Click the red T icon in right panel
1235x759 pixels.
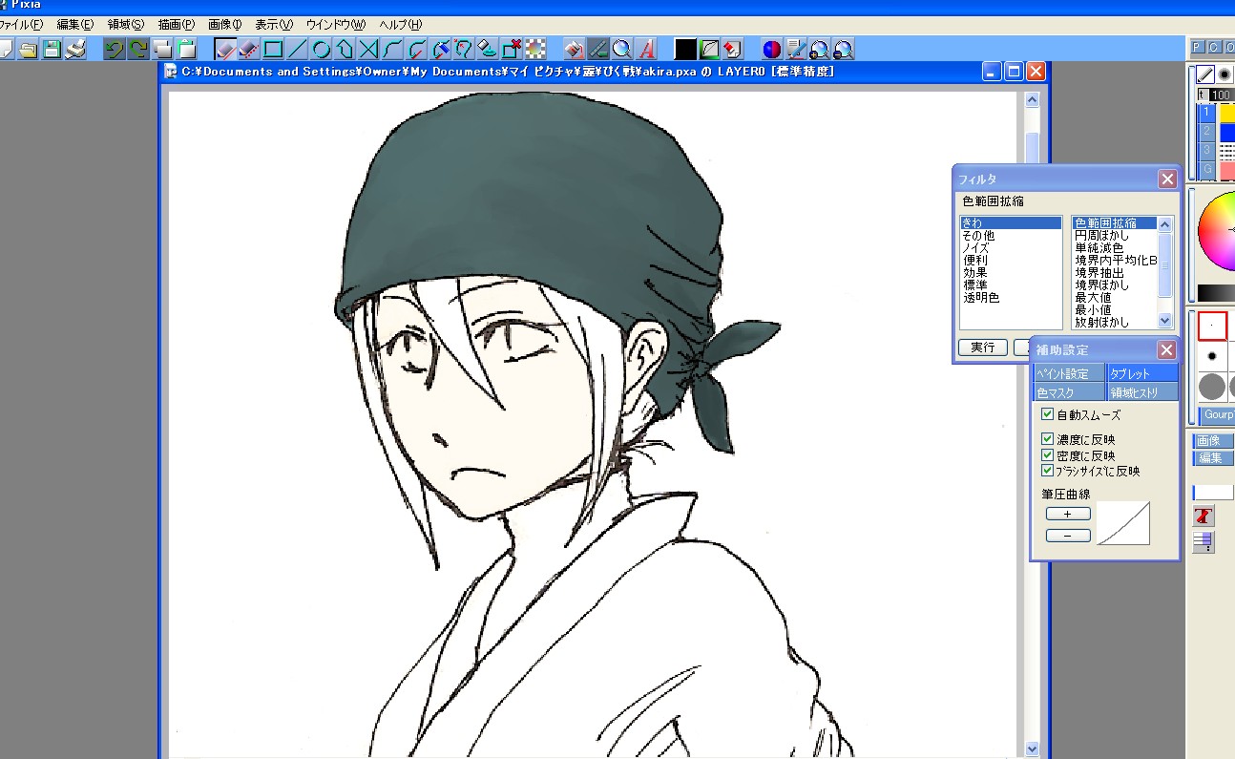coord(1203,517)
